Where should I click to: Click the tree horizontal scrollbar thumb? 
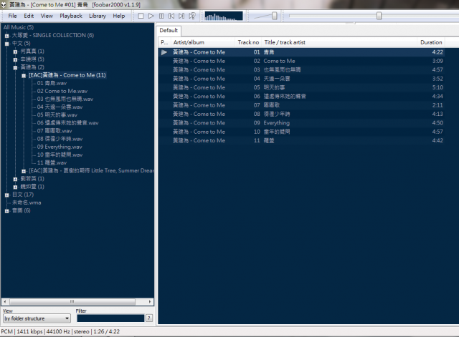click(72, 302)
